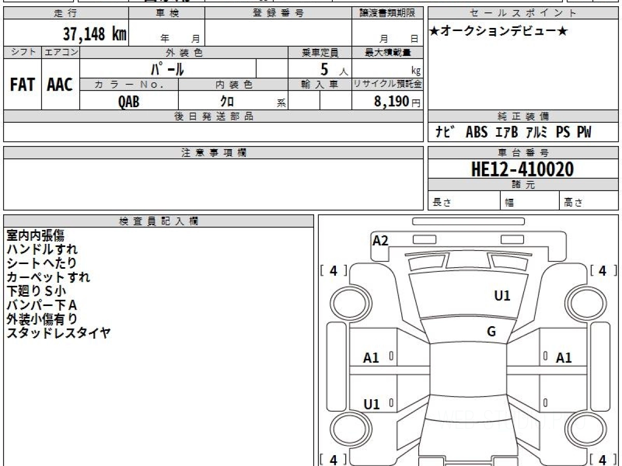Click the 諸元 heading
This screenshot has height=466, width=622.
coord(523,185)
